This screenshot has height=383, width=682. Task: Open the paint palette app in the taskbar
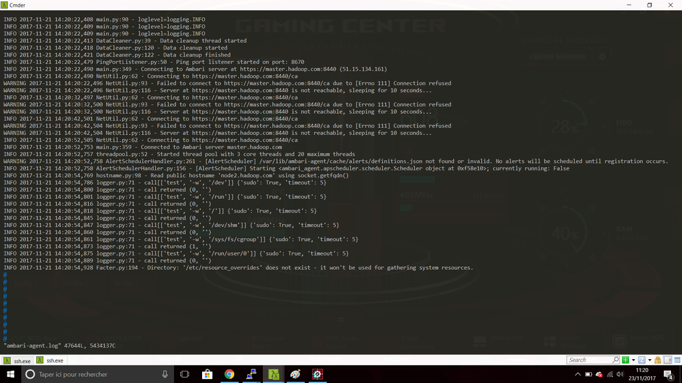296,374
